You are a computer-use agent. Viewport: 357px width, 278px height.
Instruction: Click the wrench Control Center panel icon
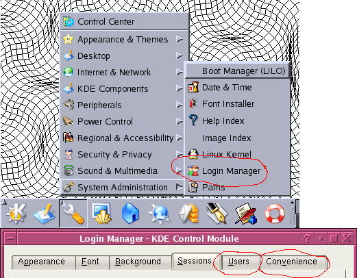73,214
